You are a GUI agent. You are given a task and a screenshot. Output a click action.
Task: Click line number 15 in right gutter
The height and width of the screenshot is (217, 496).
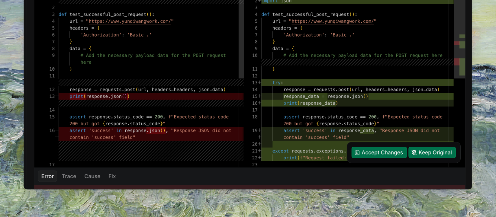coord(255,96)
